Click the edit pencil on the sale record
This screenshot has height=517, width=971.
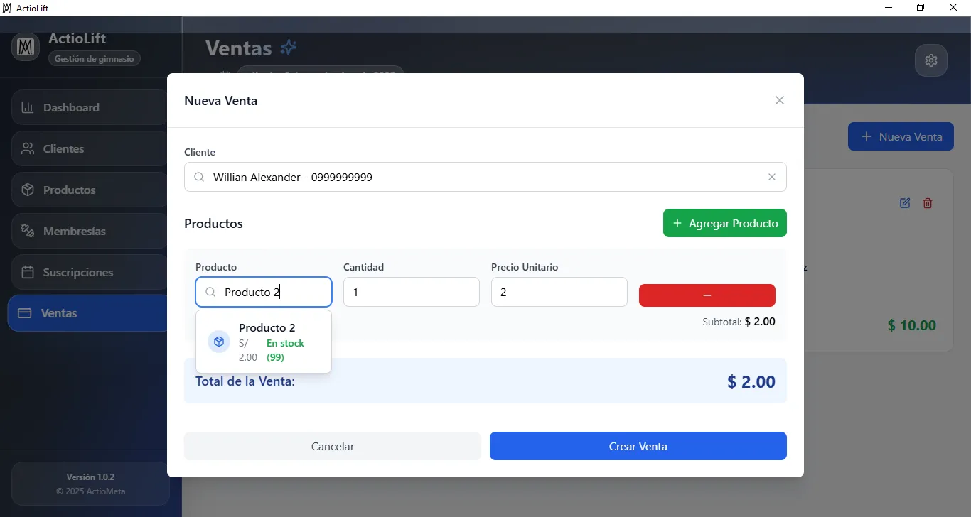tap(904, 203)
